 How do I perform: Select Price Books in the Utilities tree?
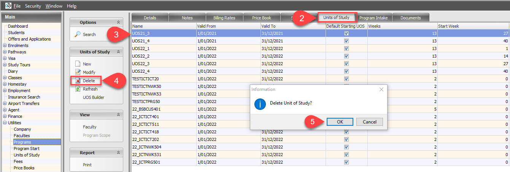24,168
